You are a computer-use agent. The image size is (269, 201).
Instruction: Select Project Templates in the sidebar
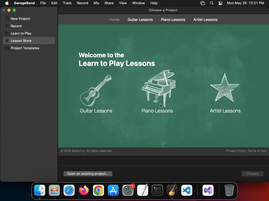pyautogui.click(x=29, y=48)
